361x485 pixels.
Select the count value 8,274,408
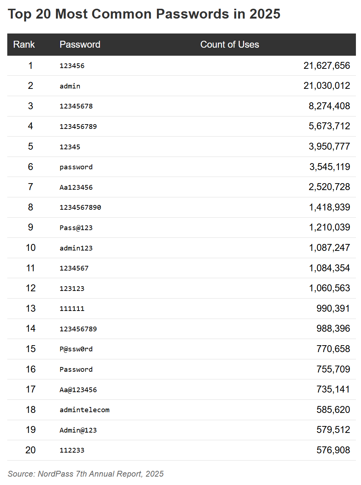pos(329,106)
